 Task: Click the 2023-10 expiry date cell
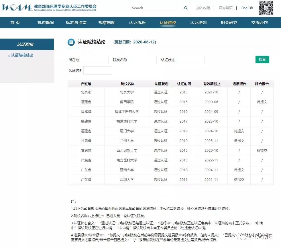point(211,121)
